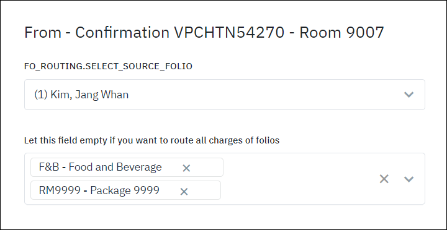The height and width of the screenshot is (230, 447).
Task: Click the FO_ROUTING.SELECT_SOURCE_FOLIO label
Action: (108, 66)
